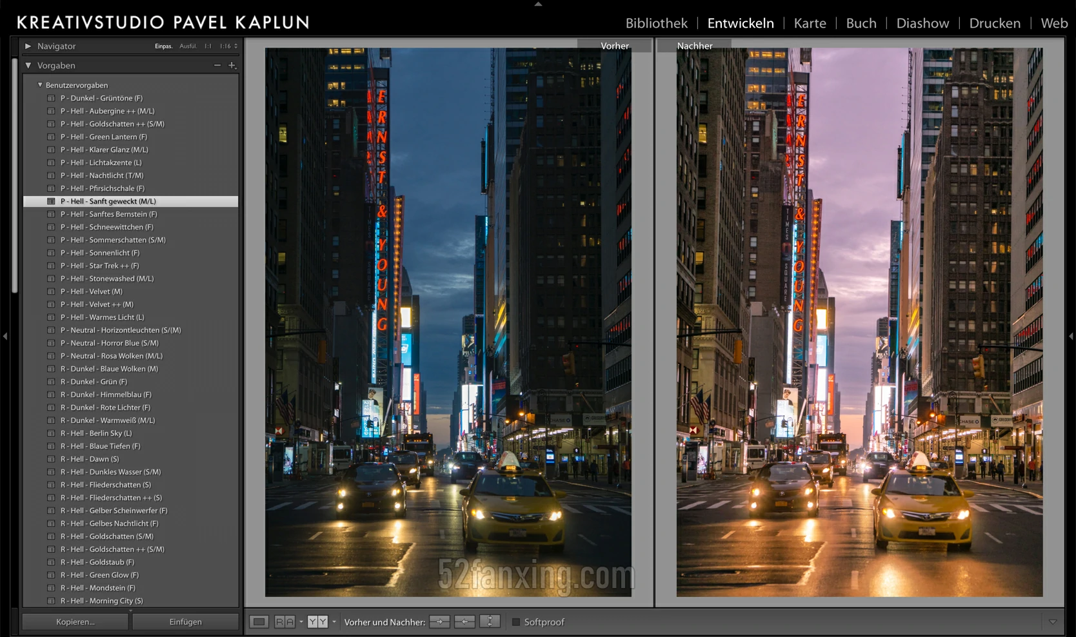Go to the Buch module
The height and width of the screenshot is (637, 1076).
[x=861, y=23]
